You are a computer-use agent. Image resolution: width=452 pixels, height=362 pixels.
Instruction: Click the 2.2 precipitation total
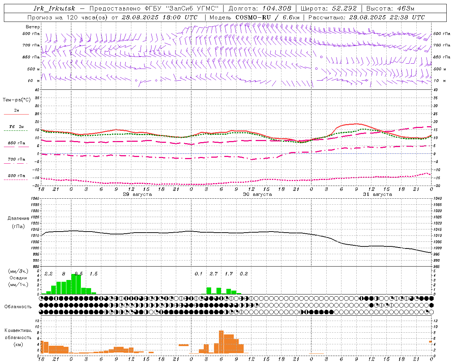(48, 274)
